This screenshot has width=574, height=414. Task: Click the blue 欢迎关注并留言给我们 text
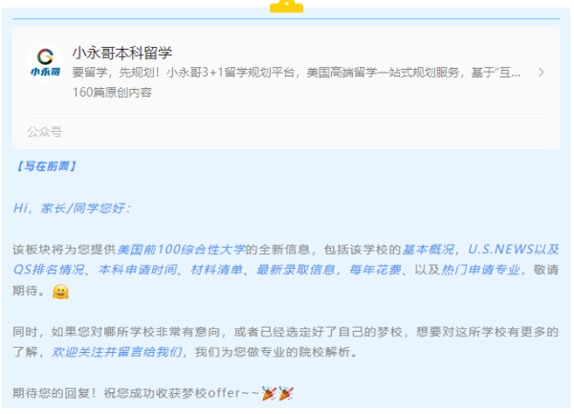pyautogui.click(x=117, y=352)
